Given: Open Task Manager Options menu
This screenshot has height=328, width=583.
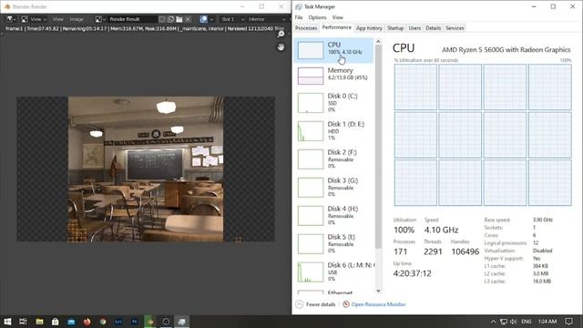Looking at the screenshot, I should 317,17.
